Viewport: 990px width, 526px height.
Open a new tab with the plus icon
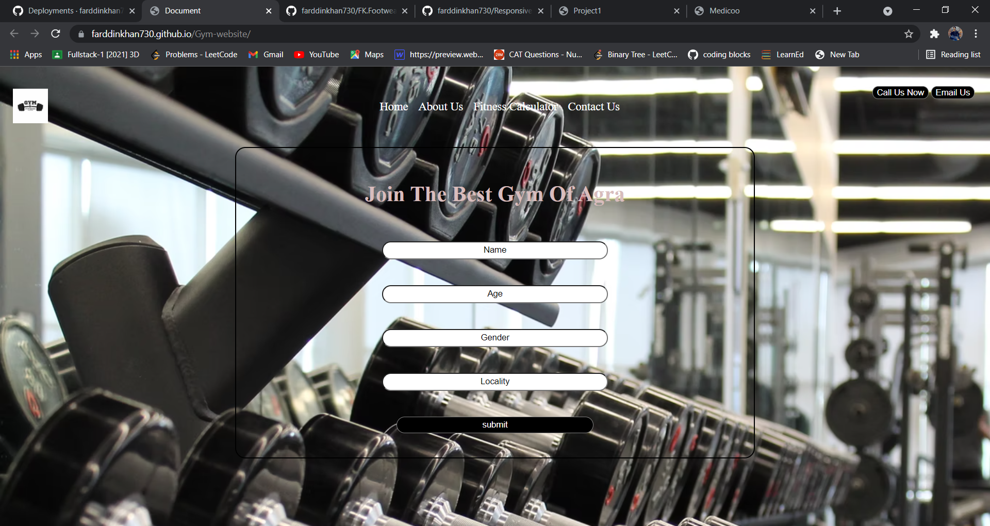tap(837, 11)
